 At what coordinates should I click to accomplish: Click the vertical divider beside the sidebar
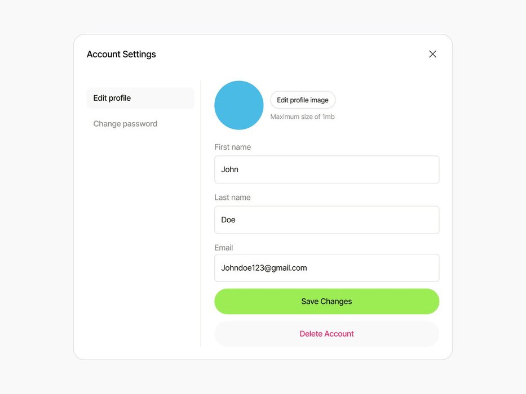click(x=201, y=225)
